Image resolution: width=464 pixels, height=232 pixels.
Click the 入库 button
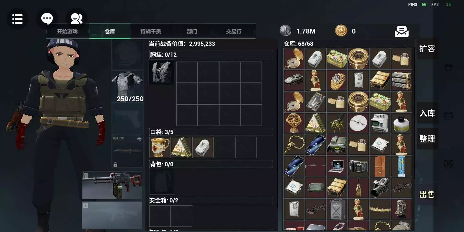click(427, 113)
